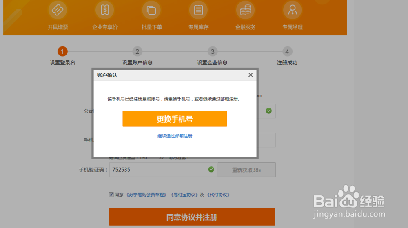Screen dimensions: 408x228
Task: Close the 账户确认 dialog
Action: pos(251,75)
